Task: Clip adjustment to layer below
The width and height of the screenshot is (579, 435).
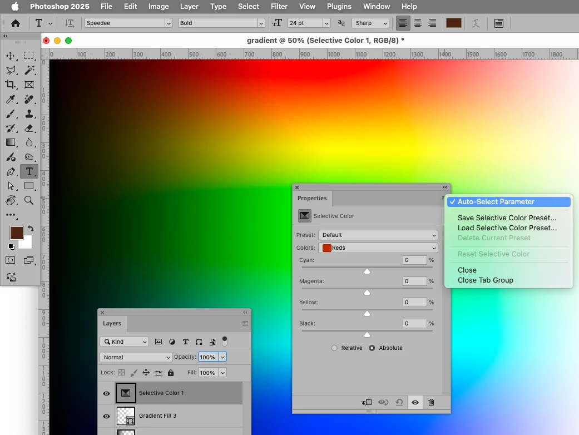Action: tap(367, 402)
